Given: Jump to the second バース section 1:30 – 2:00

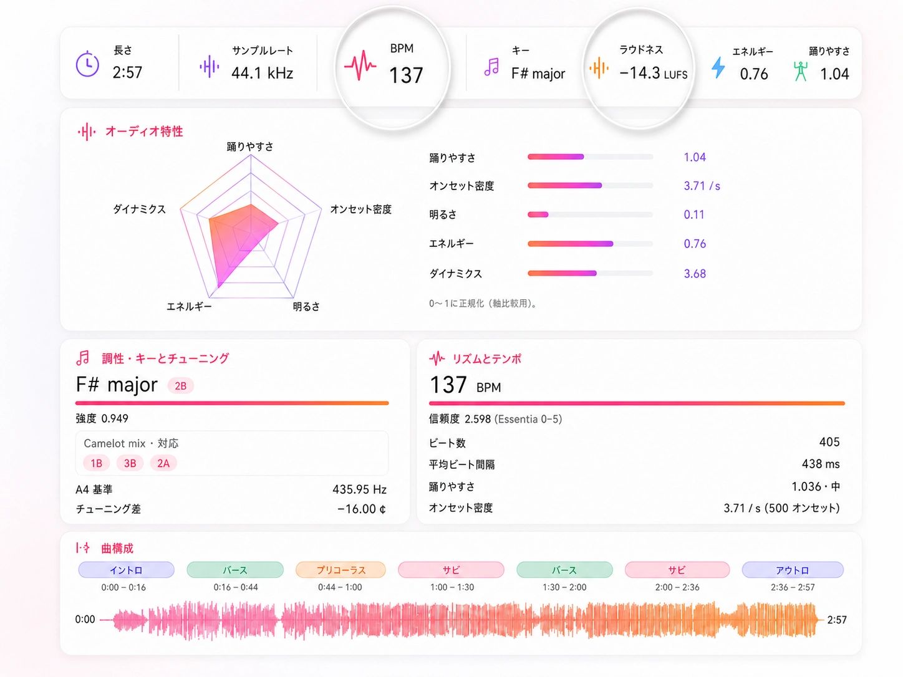Looking at the screenshot, I should pos(564,570).
